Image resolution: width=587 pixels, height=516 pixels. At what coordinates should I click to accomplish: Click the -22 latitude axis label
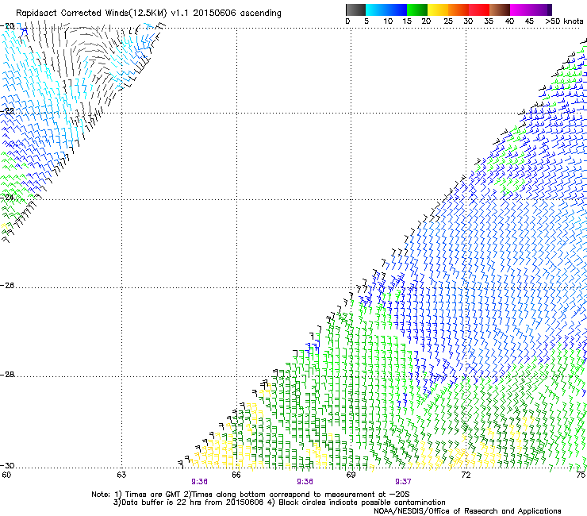tap(7, 111)
